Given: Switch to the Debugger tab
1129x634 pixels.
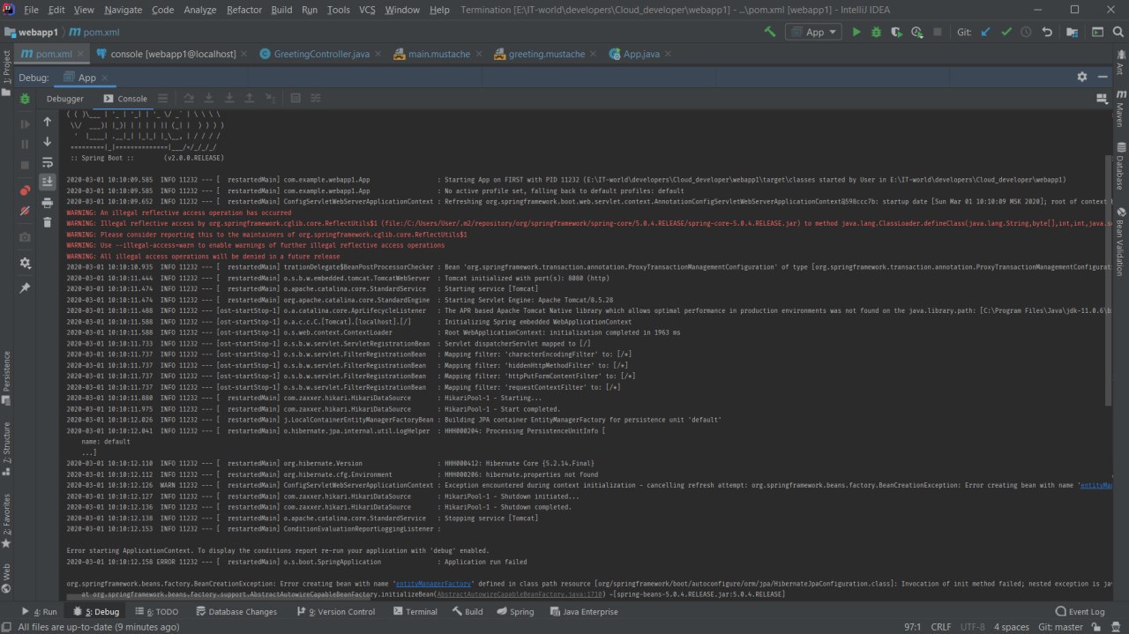Looking at the screenshot, I should click(65, 99).
